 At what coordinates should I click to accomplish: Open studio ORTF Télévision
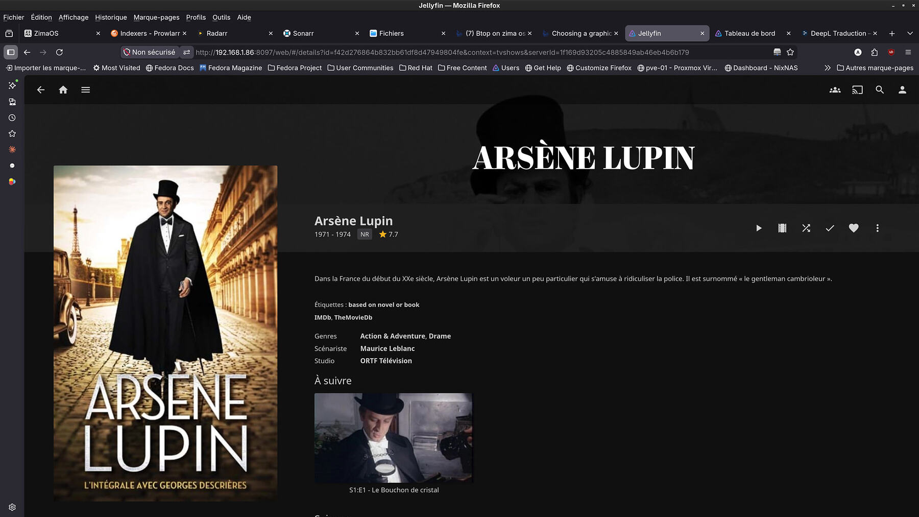386,361
